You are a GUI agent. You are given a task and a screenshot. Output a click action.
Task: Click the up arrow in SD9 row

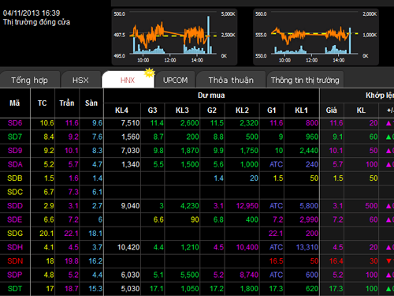(x=388, y=151)
